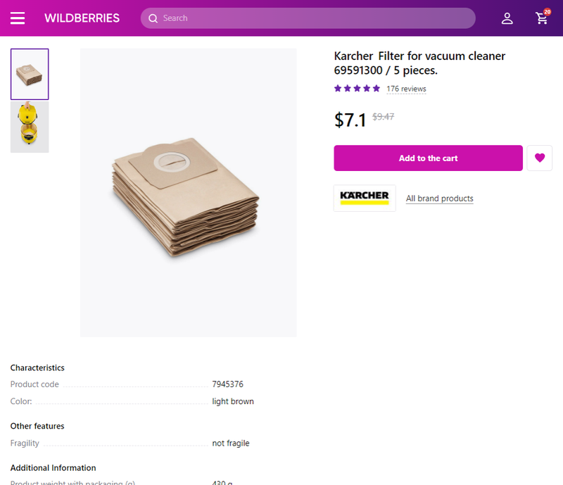Image resolution: width=563 pixels, height=485 pixels.
Task: Select the filter bags thumbnail
Action: 30,74
